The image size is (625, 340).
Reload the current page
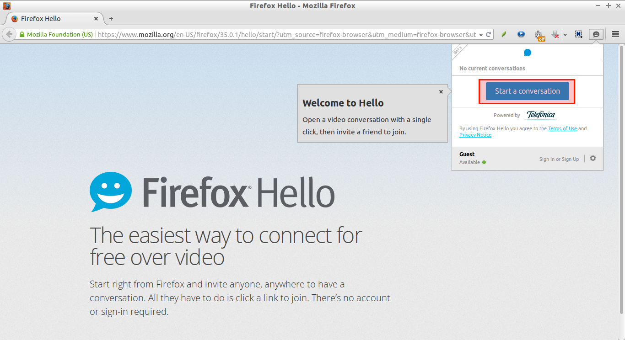[x=489, y=34]
